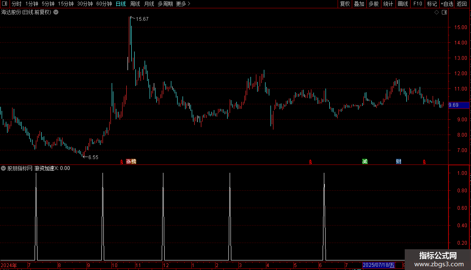This screenshot has height=270, width=471.
Task: Click the 2025/07/18/五 date label
Action: [378, 265]
